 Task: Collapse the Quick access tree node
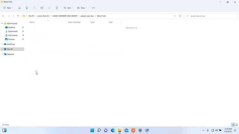click(x=2, y=23)
